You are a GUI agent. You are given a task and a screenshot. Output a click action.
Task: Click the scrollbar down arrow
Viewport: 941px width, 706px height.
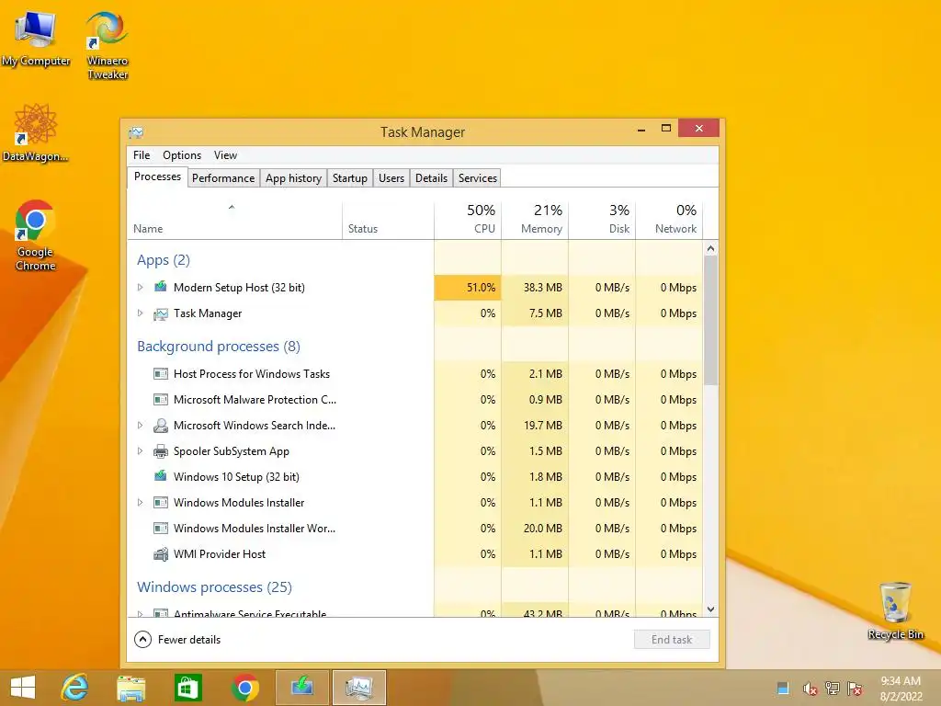point(710,609)
